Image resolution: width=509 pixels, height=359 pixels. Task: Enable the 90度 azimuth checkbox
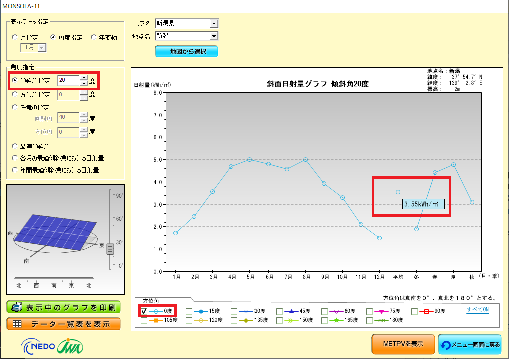[x=415, y=311]
